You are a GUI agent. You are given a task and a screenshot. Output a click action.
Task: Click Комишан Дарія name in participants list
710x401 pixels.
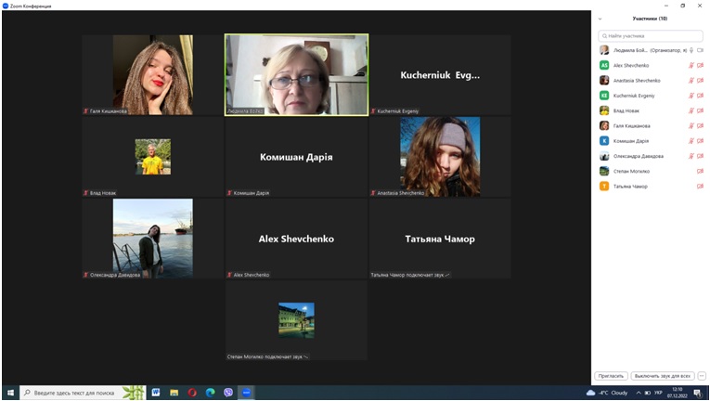coord(631,141)
